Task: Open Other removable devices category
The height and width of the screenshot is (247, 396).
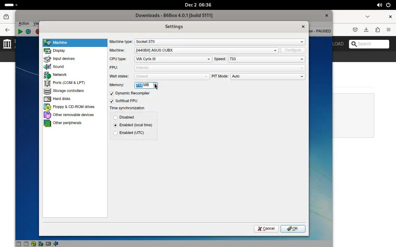Action: coord(75,115)
